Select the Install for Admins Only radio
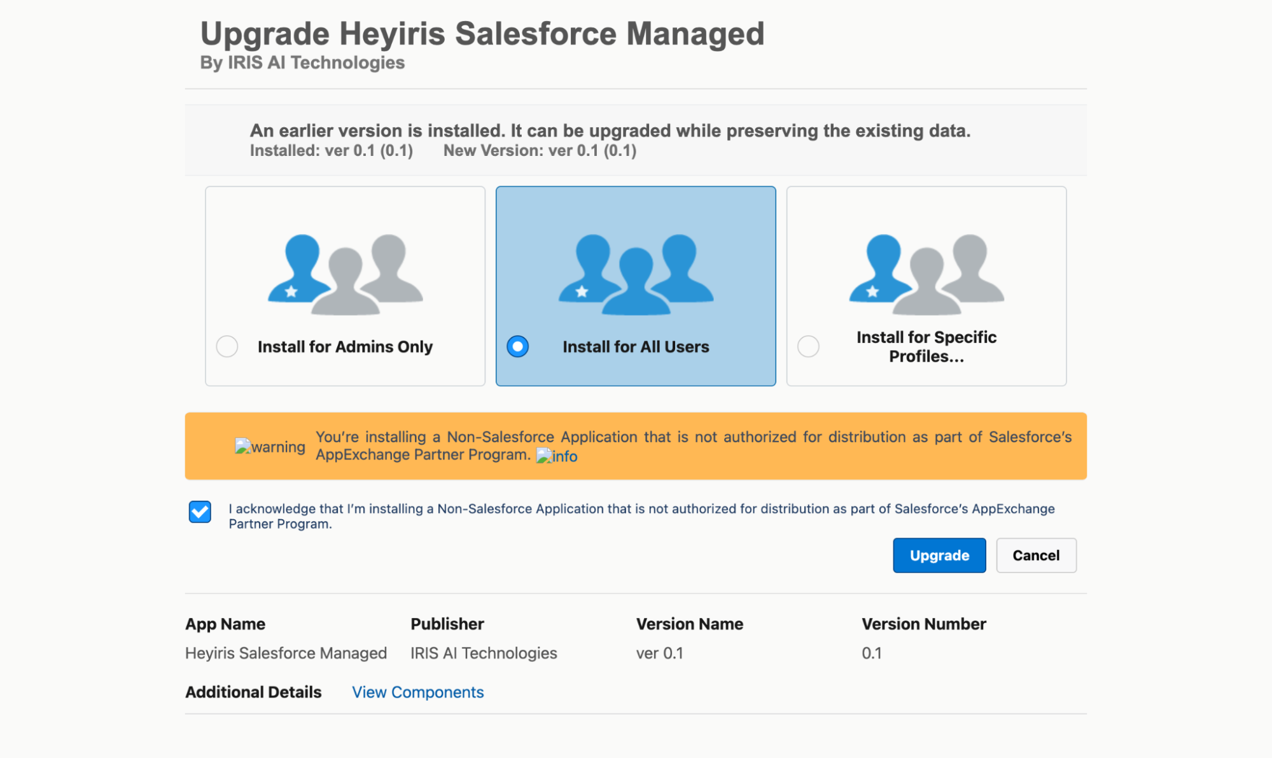The width and height of the screenshot is (1272, 758). pyautogui.click(x=227, y=346)
